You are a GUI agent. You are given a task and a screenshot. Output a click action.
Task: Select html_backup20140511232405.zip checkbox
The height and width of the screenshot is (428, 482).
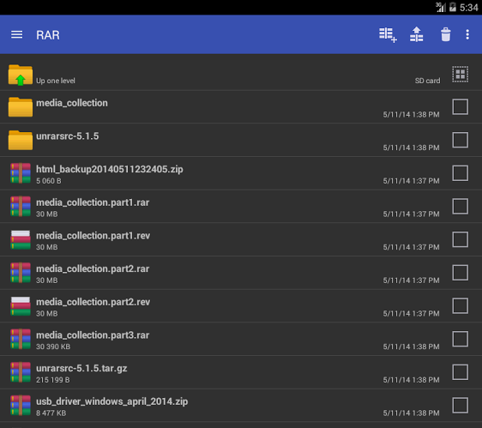pos(461,173)
